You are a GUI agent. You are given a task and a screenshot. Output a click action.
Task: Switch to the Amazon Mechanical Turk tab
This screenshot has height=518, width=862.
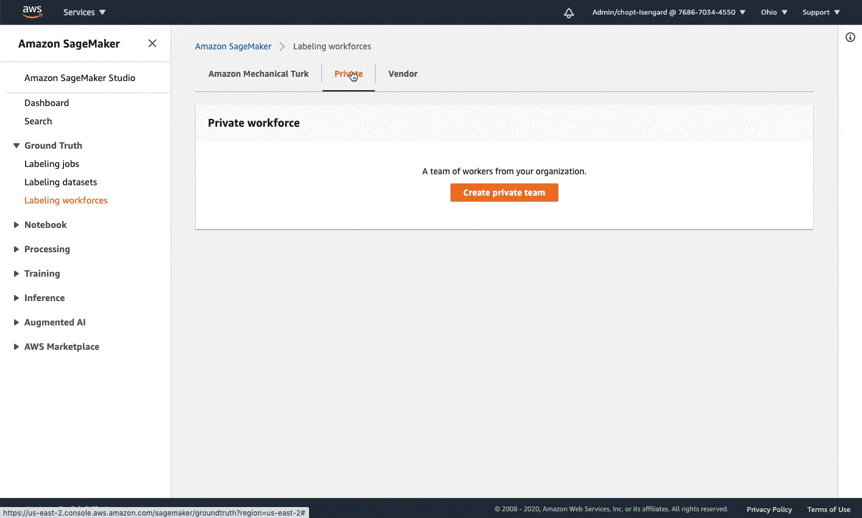point(258,74)
